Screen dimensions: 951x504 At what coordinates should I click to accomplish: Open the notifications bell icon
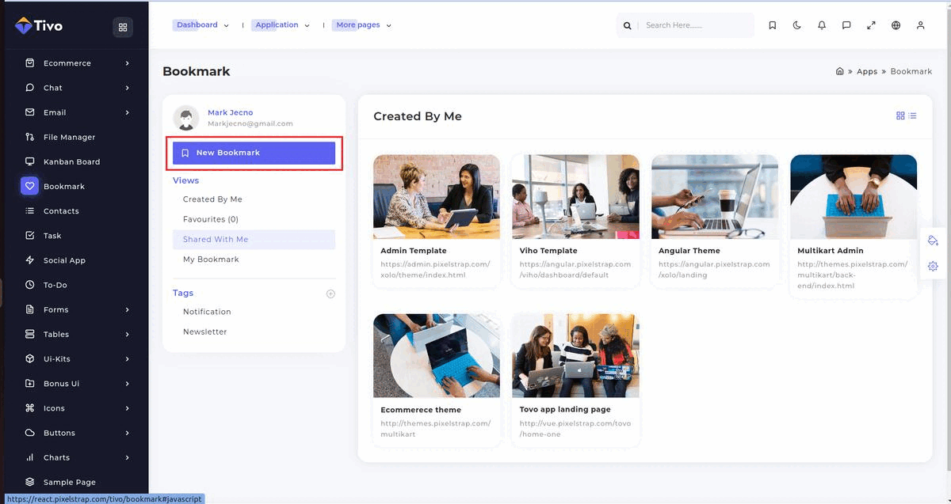822,25
